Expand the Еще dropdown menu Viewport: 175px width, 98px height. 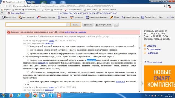[x=161, y=17]
